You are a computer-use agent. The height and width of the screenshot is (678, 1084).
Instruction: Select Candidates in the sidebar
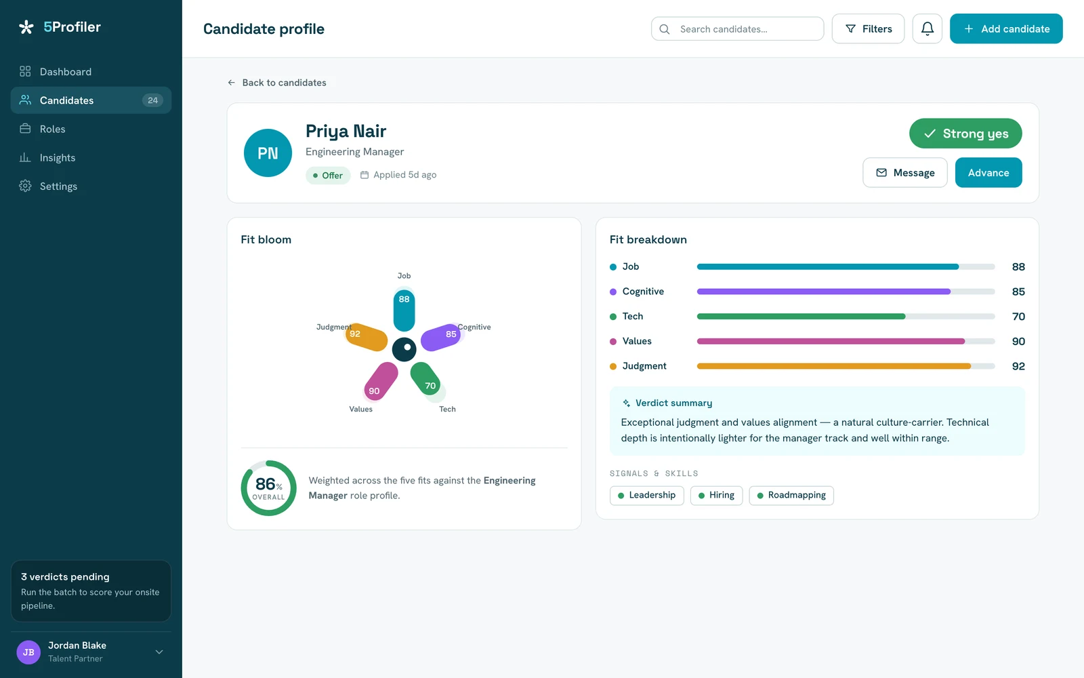[91, 100]
